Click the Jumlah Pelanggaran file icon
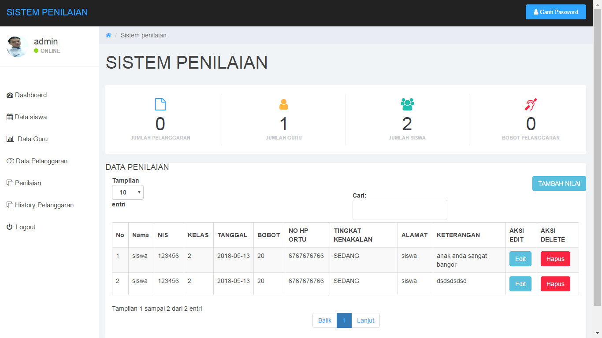The width and height of the screenshot is (602, 338). 160,104
